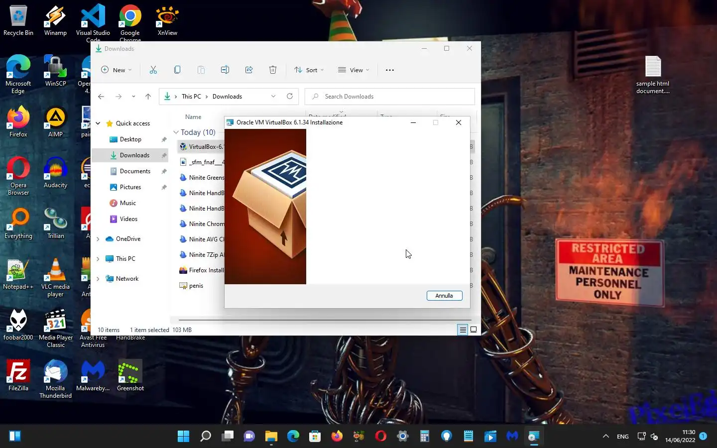Click the horizontal scrollbar in Downloads window
Viewport: 717px width, 448px height.
[325, 320]
